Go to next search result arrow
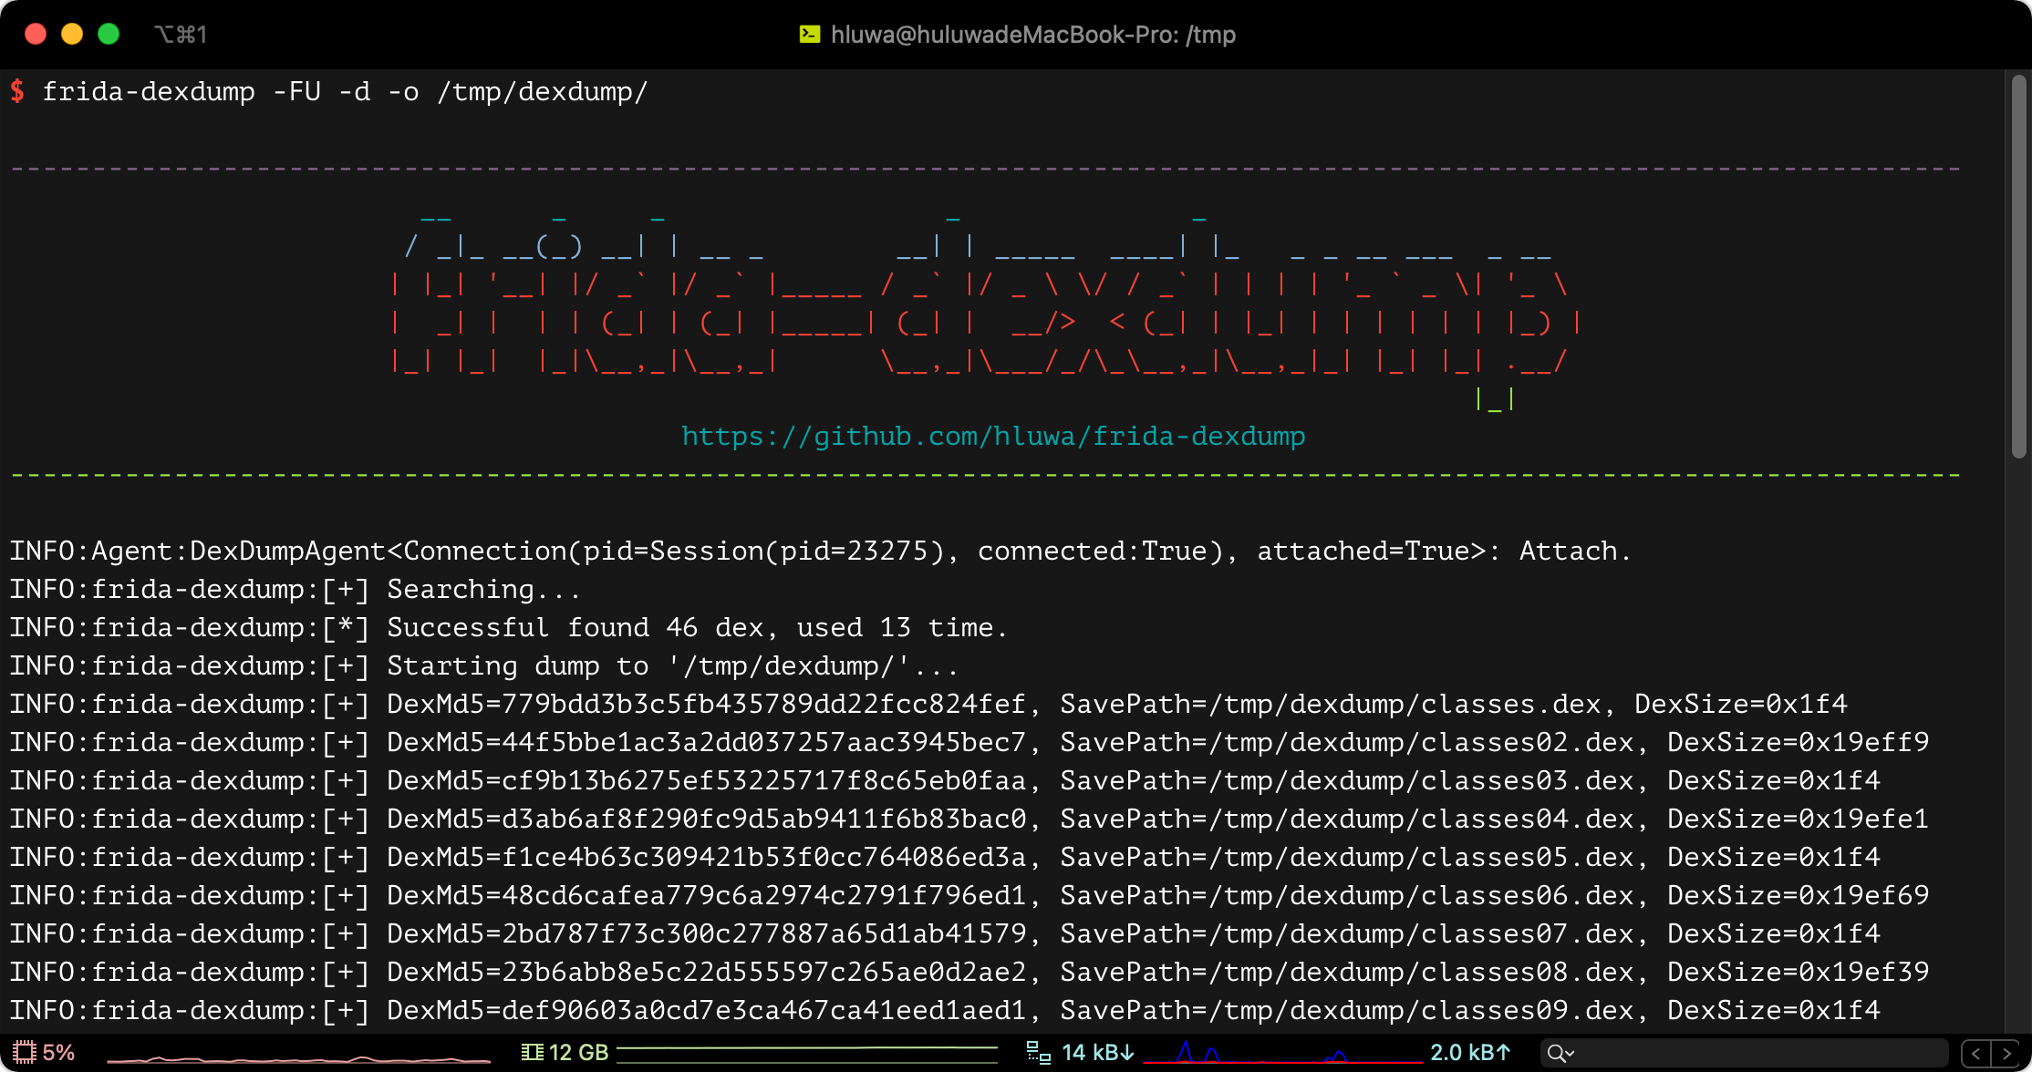This screenshot has width=2032, height=1072. pyautogui.click(x=2006, y=1054)
